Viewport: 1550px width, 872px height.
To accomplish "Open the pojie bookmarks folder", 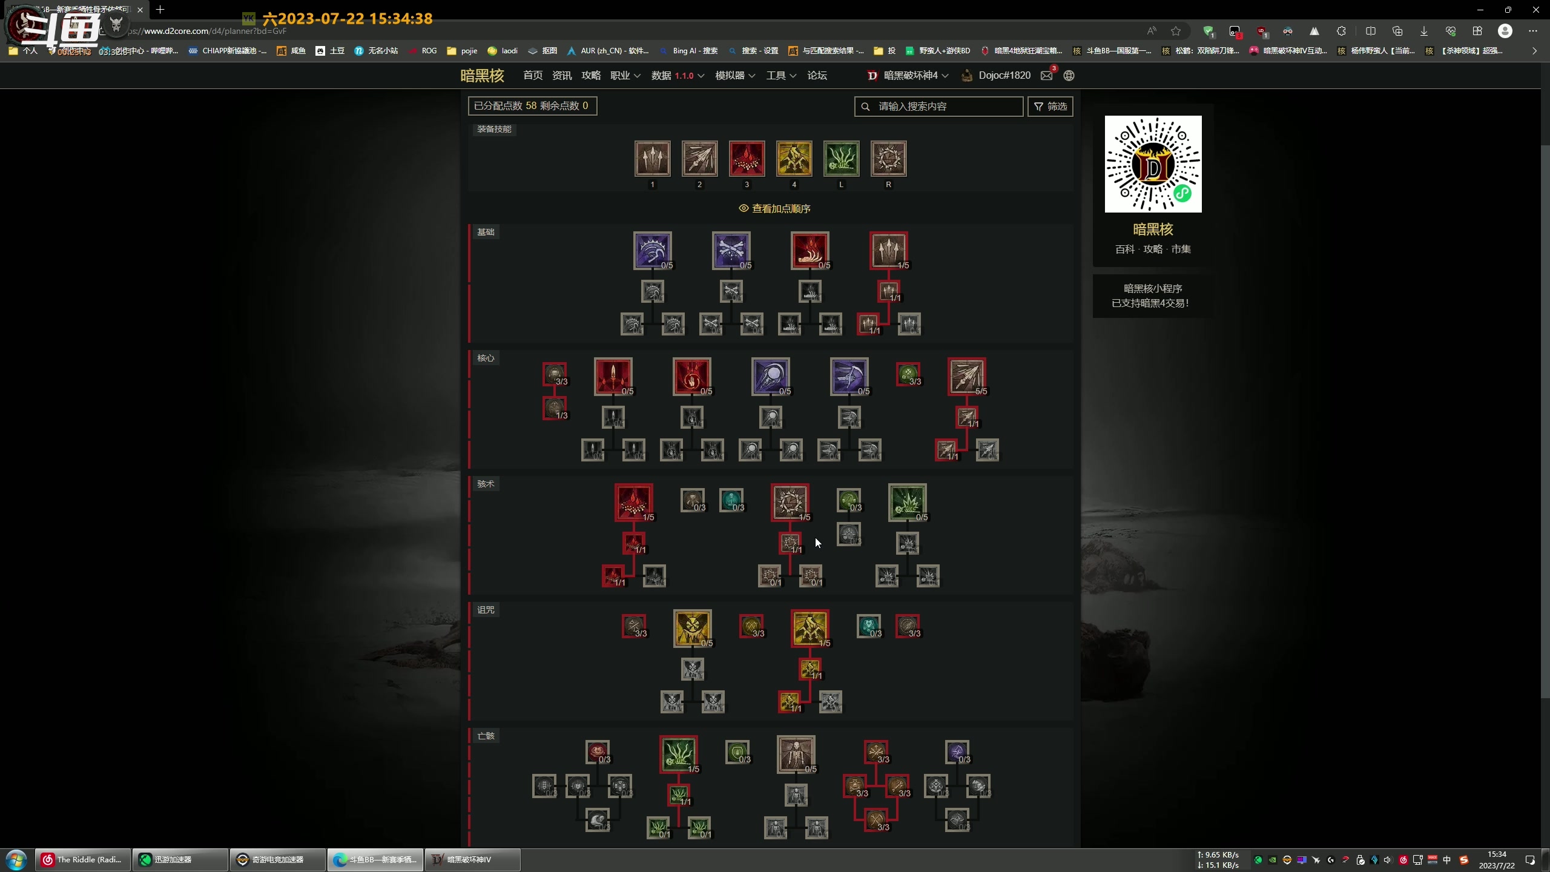I will (462, 51).
